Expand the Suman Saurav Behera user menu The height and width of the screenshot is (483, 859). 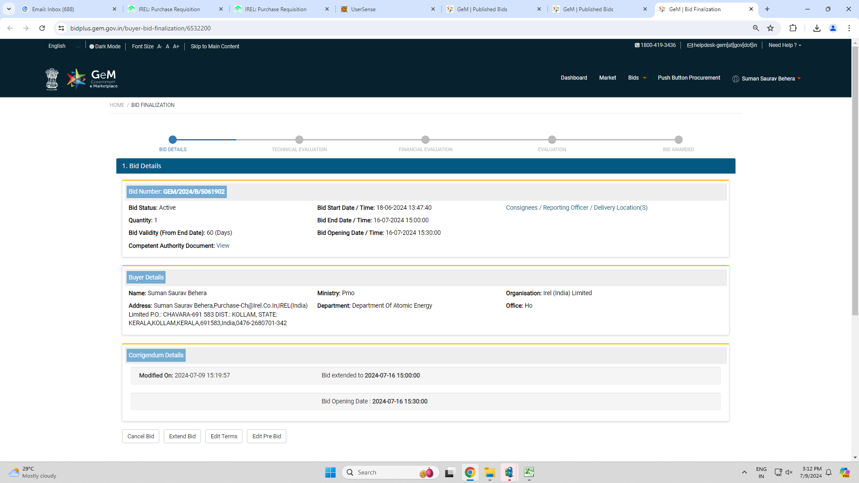767,79
